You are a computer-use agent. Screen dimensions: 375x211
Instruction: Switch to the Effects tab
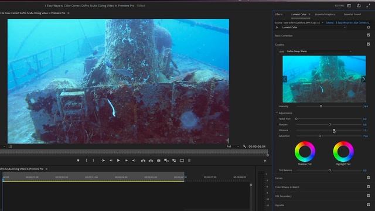[279, 14]
